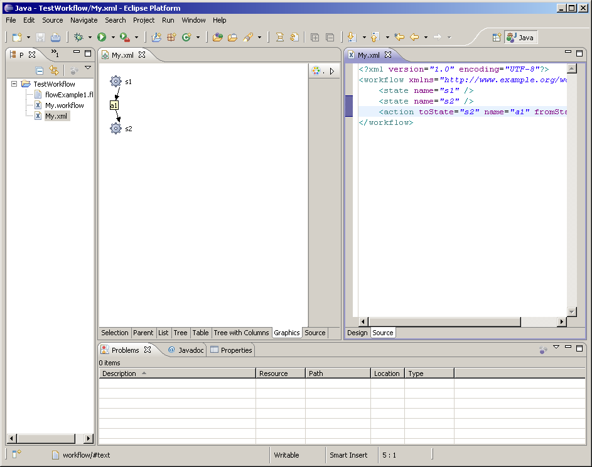
Task: Toggle Link with Editor in Package Explorer
Action: point(54,71)
